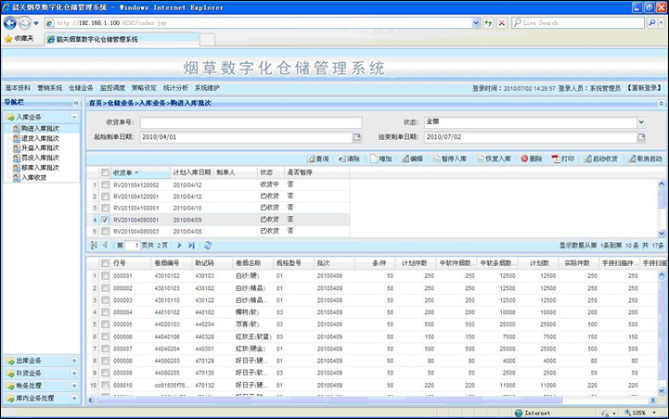Open the 营销系统 menu
The width and height of the screenshot is (669, 419).
tap(49, 88)
